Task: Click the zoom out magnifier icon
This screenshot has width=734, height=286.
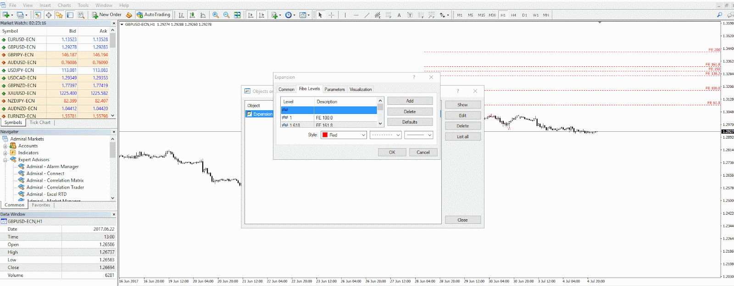Action: (227, 15)
